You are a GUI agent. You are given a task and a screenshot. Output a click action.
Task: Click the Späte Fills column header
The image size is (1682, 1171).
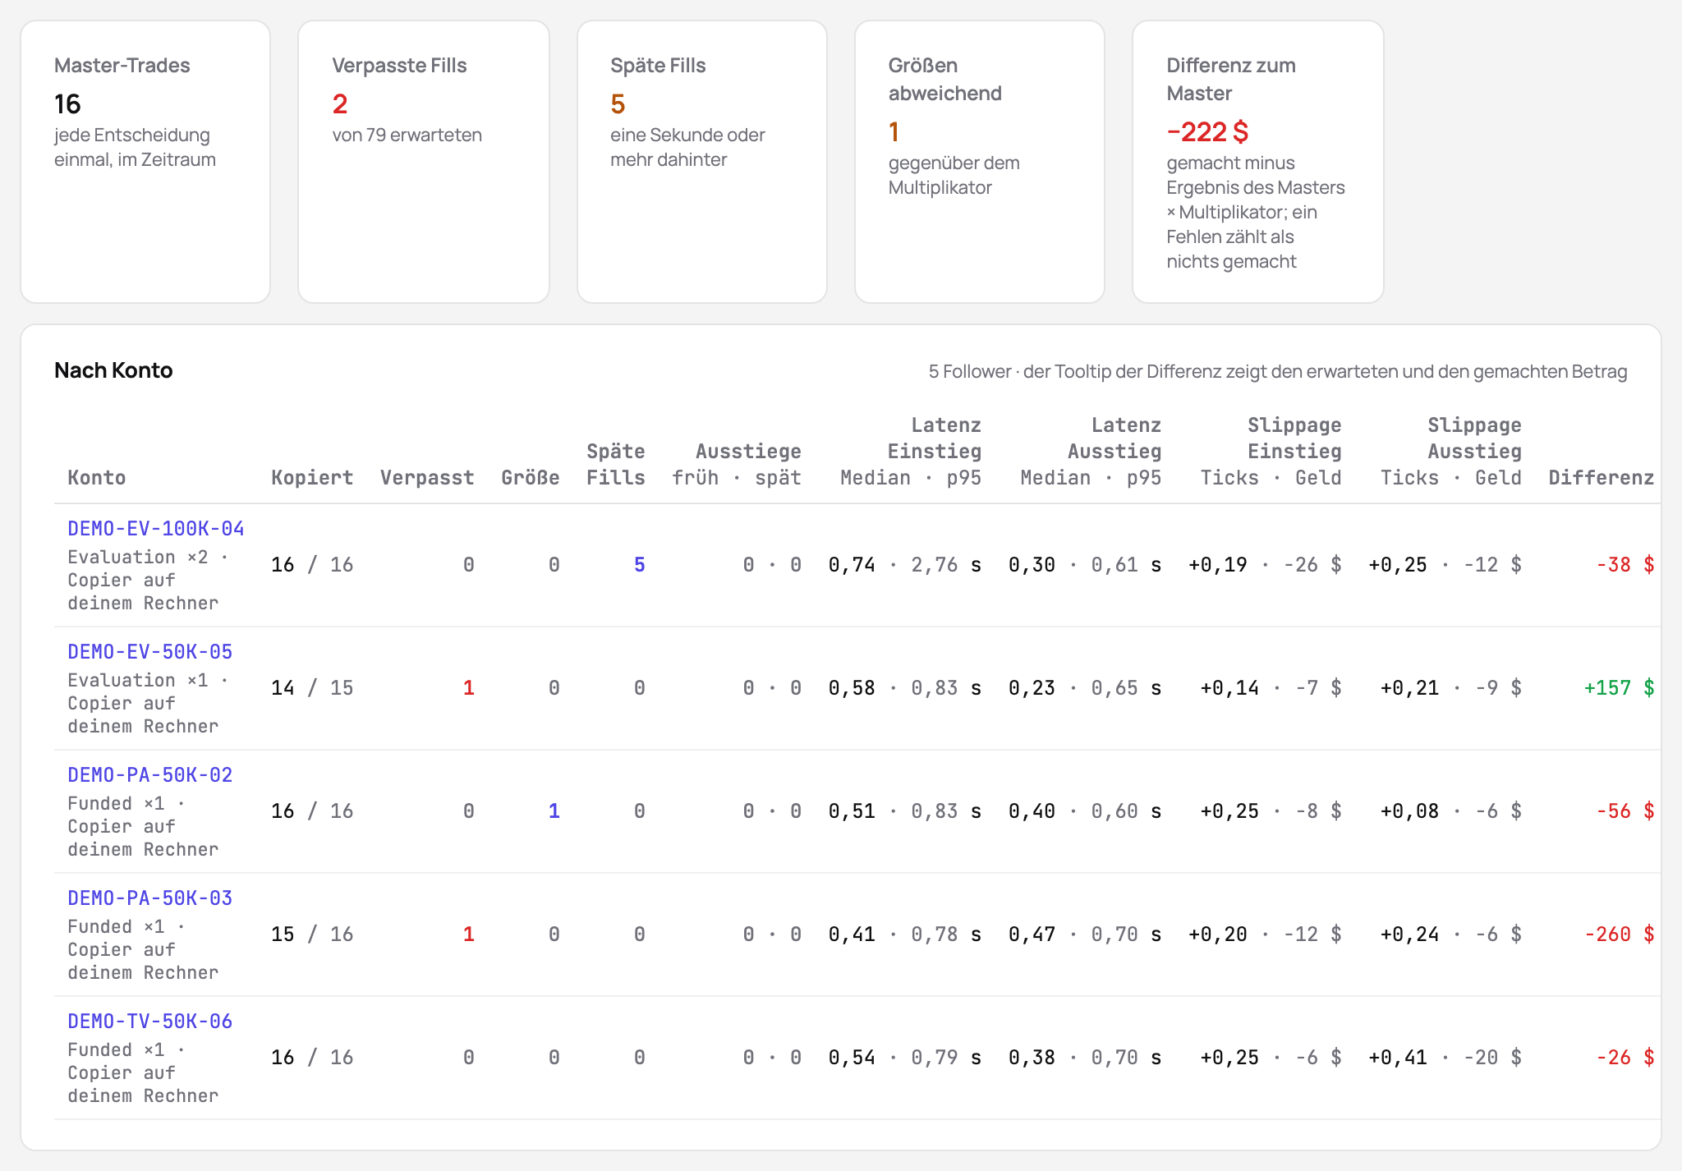pyautogui.click(x=616, y=465)
